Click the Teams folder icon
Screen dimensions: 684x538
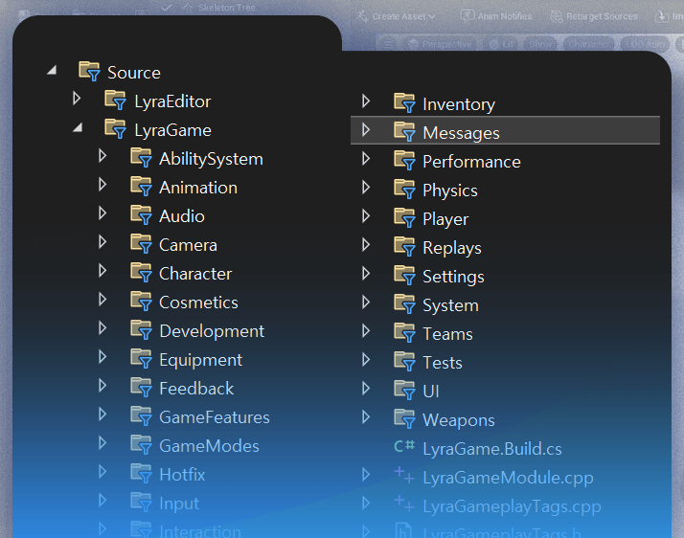point(405,333)
